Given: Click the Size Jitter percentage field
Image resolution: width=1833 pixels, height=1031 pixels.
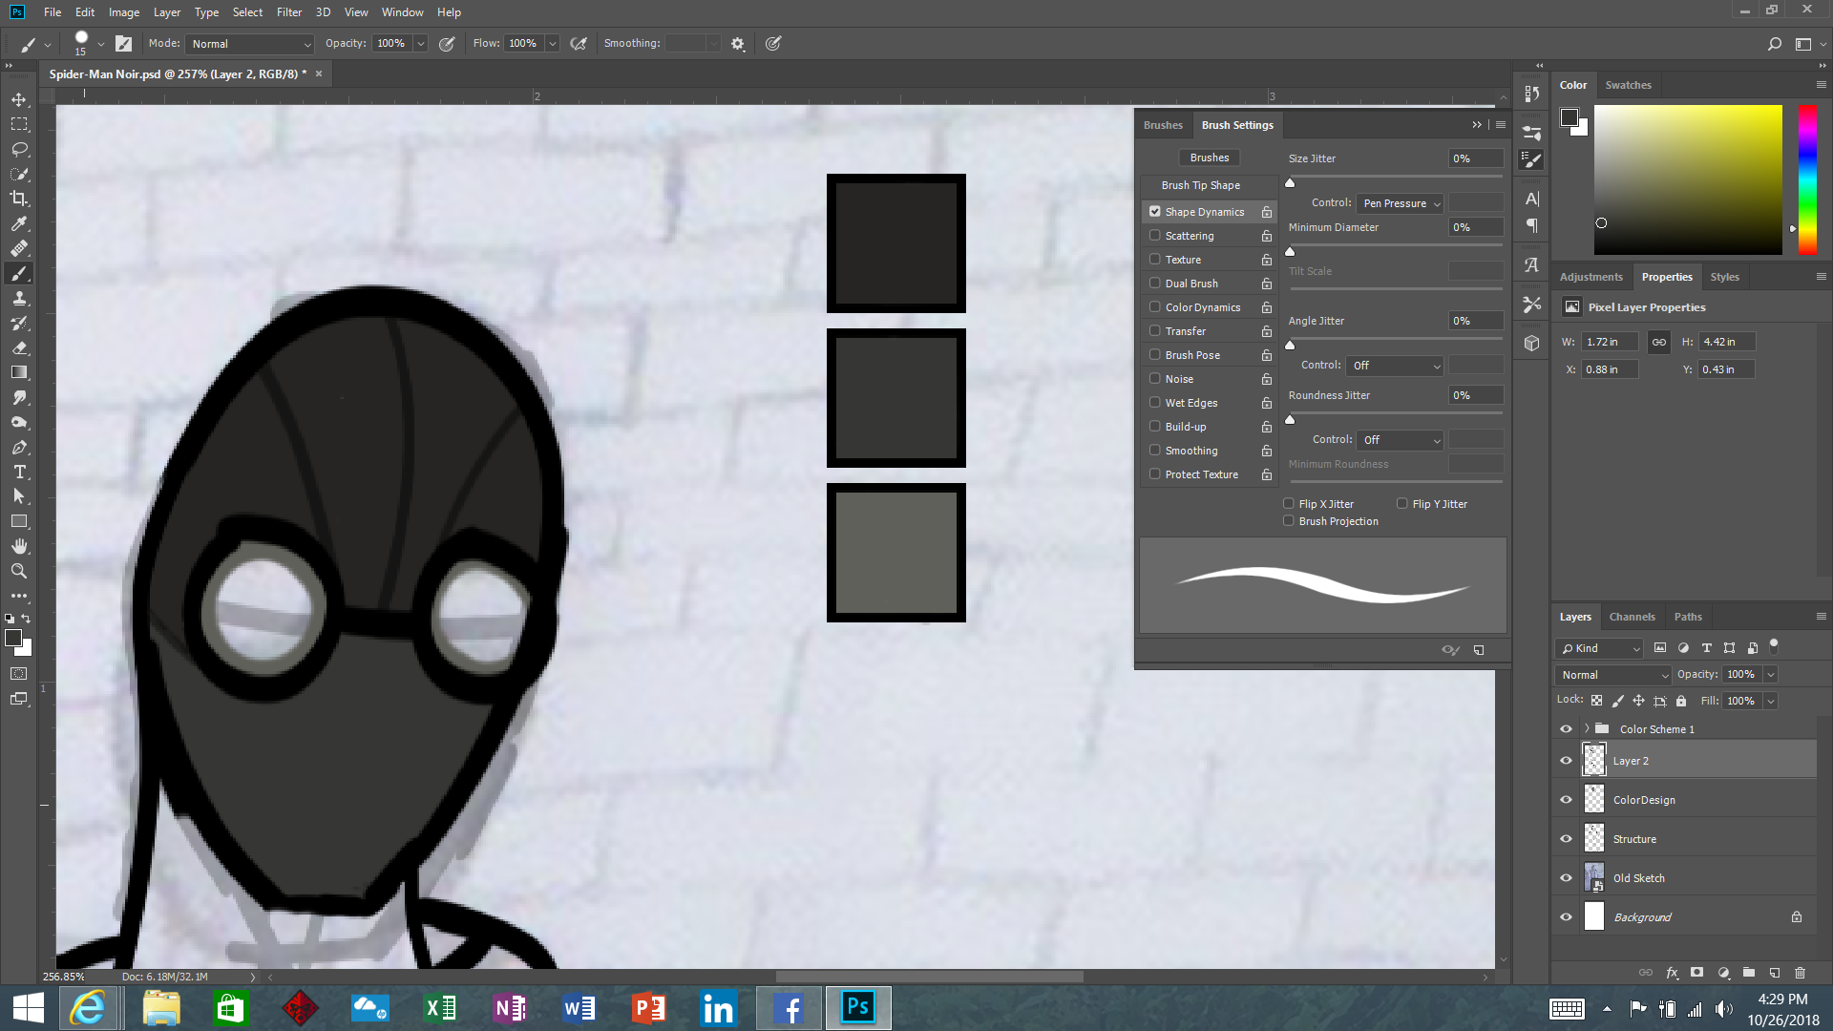Looking at the screenshot, I should click(x=1475, y=158).
